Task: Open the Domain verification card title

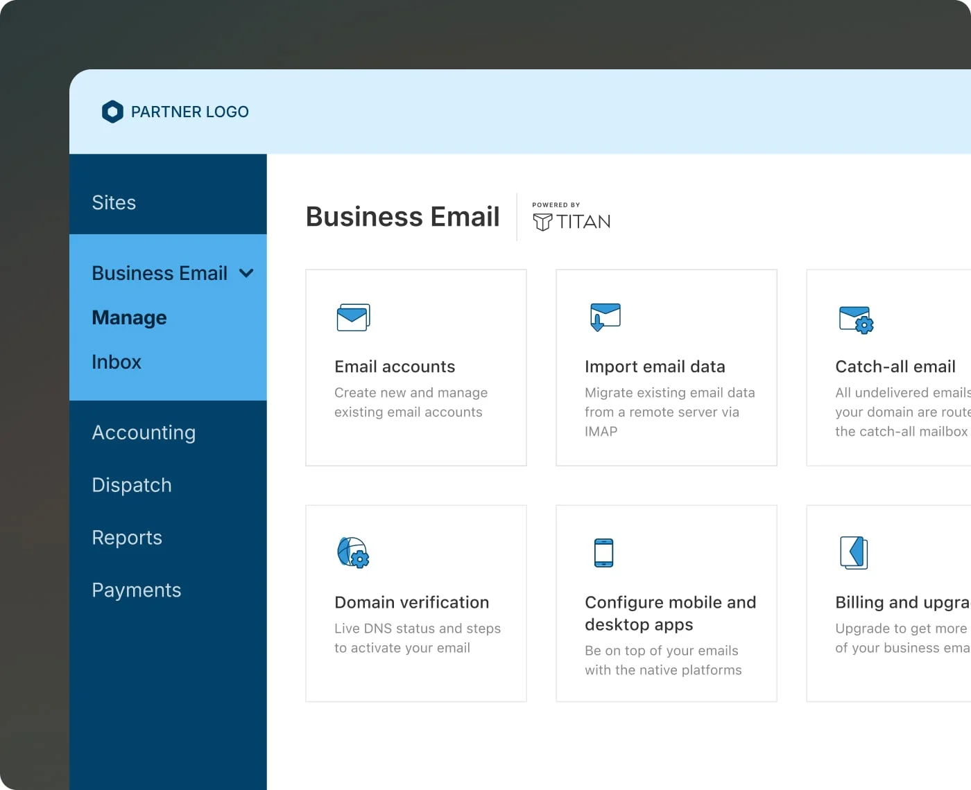Action: click(412, 602)
